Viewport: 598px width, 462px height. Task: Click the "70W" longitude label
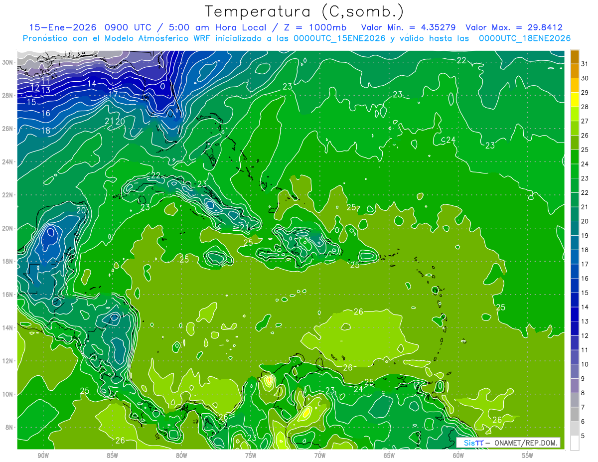pyautogui.click(x=320, y=456)
